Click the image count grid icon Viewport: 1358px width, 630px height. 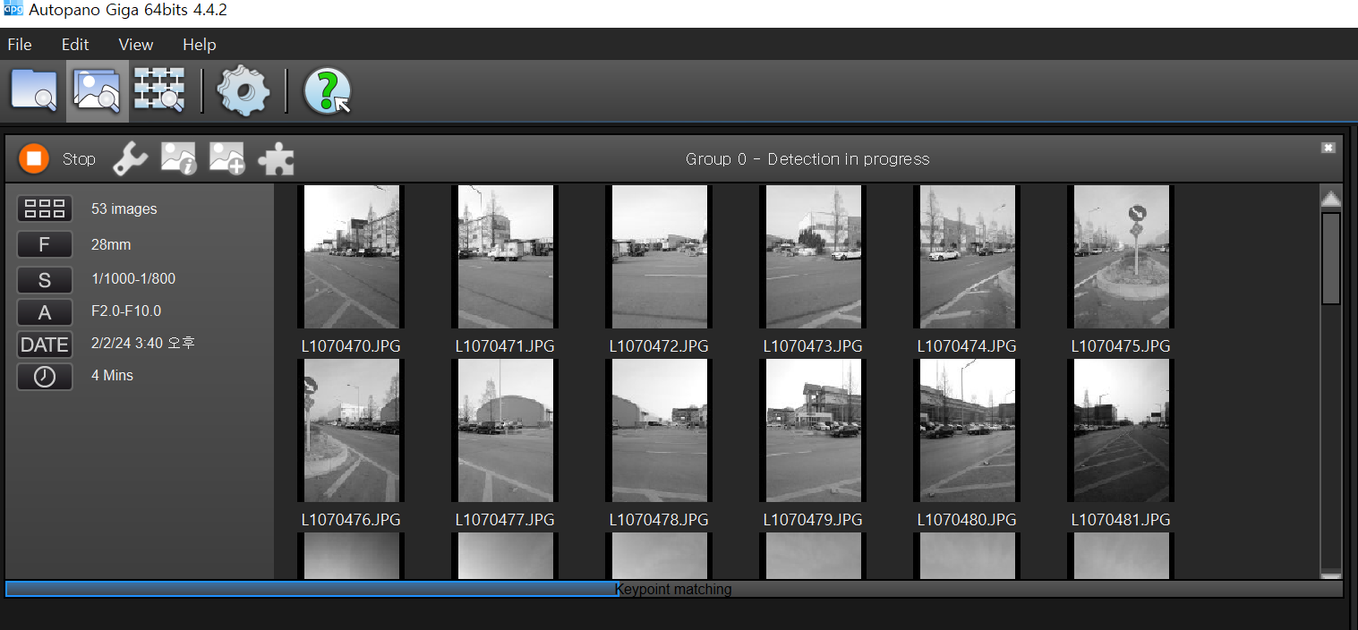click(x=45, y=209)
